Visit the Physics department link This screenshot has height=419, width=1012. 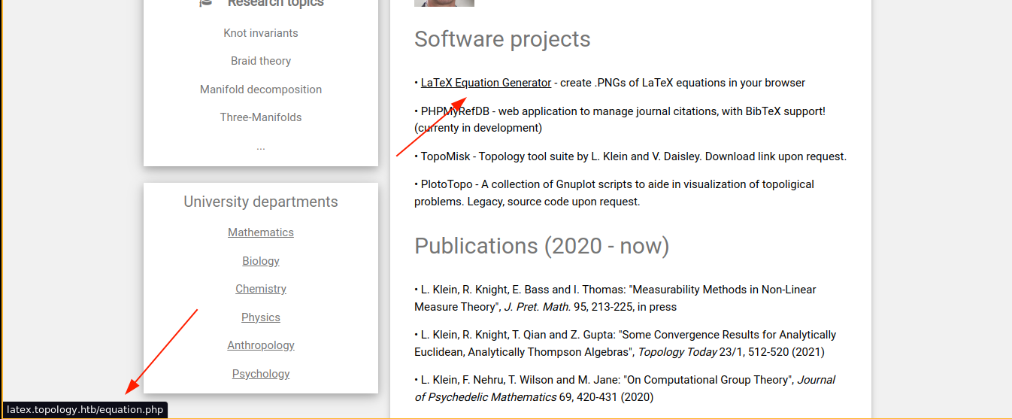[261, 317]
